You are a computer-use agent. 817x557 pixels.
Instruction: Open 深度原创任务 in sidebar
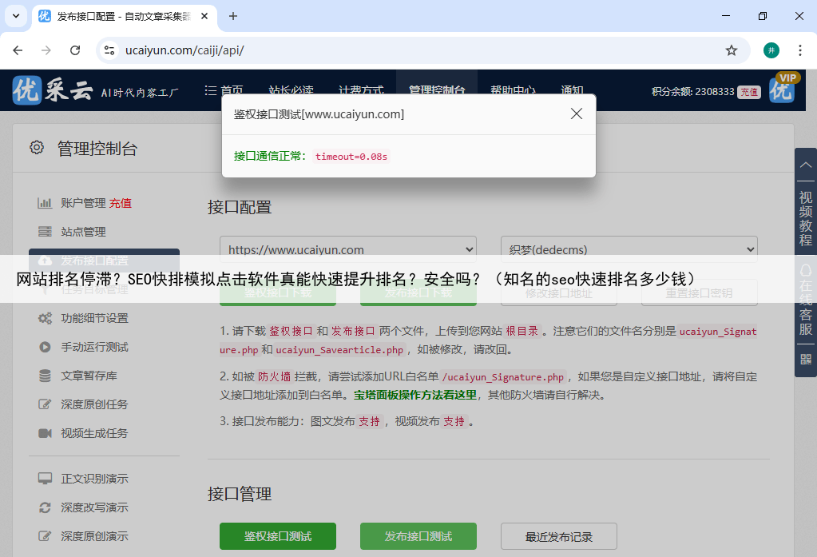point(94,404)
